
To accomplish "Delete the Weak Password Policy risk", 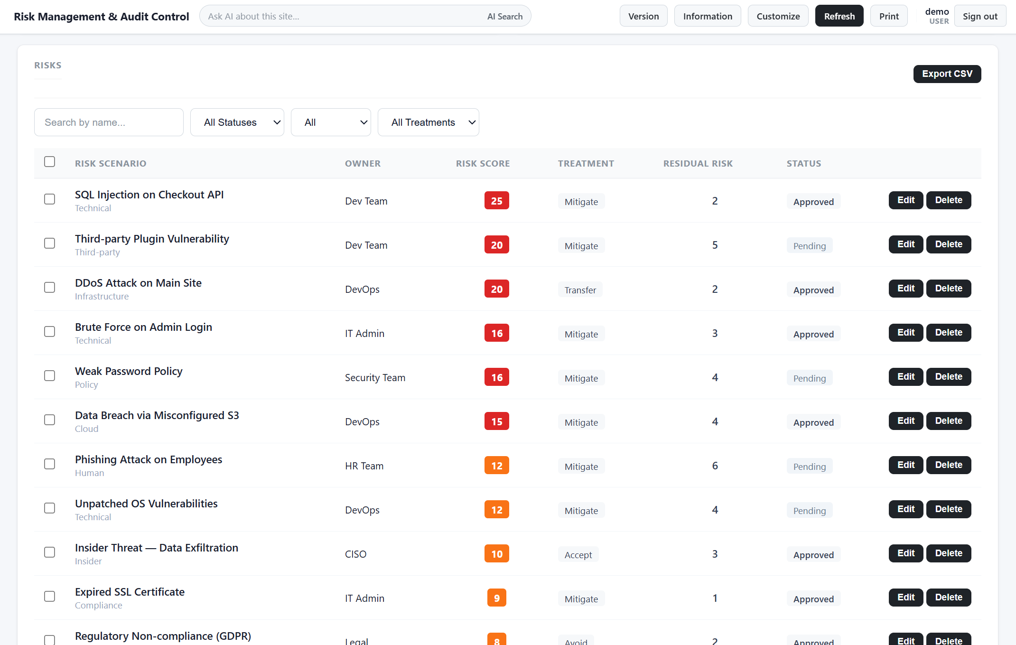I will click(949, 377).
